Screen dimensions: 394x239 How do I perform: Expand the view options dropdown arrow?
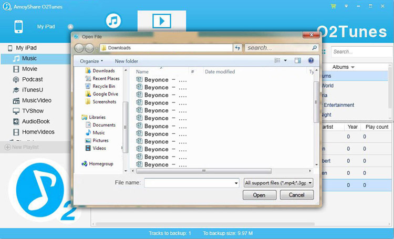tap(285, 60)
